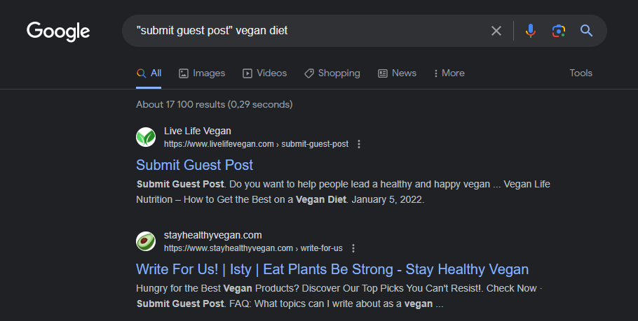Open the Submit Guest Post result
Image resolution: width=638 pixels, height=321 pixels.
(194, 165)
